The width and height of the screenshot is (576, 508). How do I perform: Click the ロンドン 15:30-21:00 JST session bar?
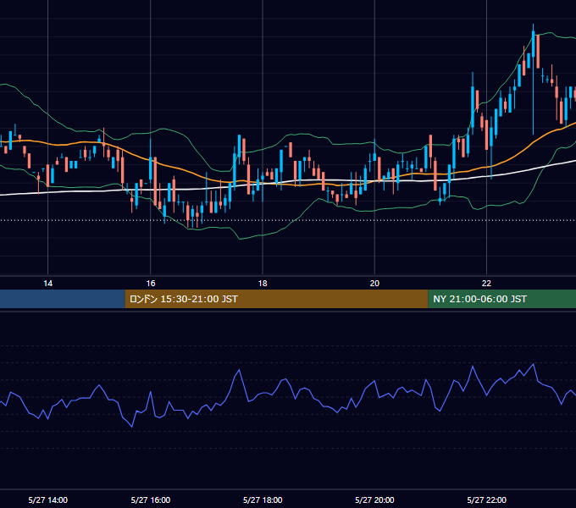coord(276,299)
